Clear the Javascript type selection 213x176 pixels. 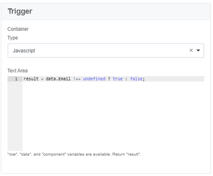click(x=191, y=50)
